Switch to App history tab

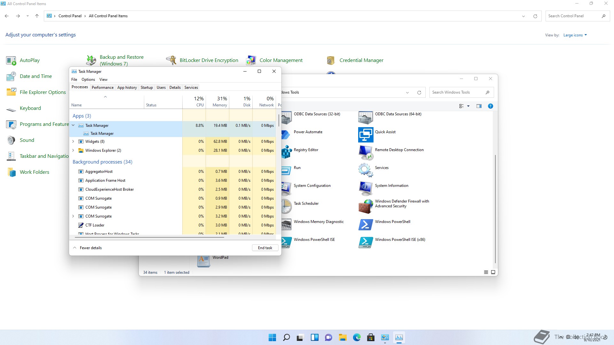tap(127, 88)
